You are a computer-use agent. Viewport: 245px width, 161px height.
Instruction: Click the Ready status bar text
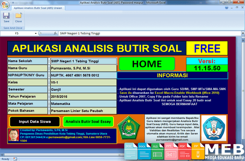coord(6,159)
